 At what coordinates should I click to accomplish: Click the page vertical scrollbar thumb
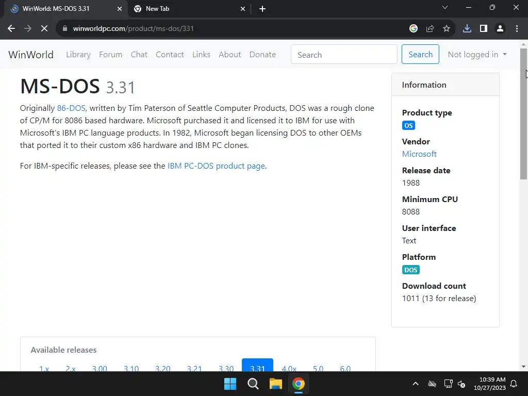[x=524, y=114]
